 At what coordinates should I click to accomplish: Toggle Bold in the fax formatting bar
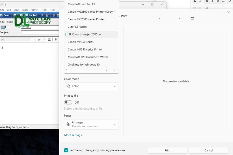coord(56,40)
